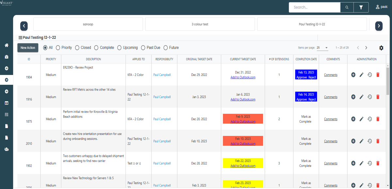View history for action 1904
This screenshot has height=189, width=392.
point(369,75)
